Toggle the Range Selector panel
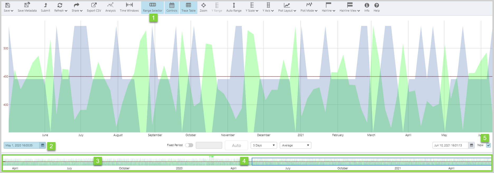Image resolution: width=494 pixels, height=173 pixels. (153, 7)
